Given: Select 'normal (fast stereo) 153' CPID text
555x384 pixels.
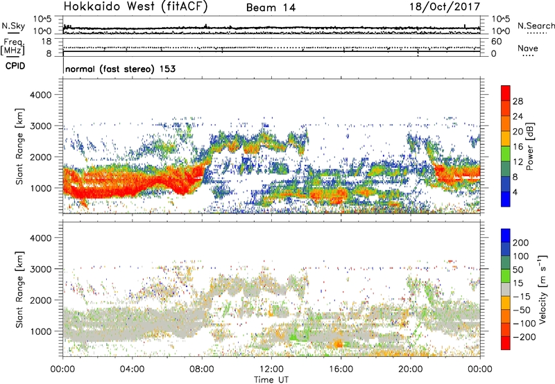Looking at the screenshot, I should (x=120, y=69).
